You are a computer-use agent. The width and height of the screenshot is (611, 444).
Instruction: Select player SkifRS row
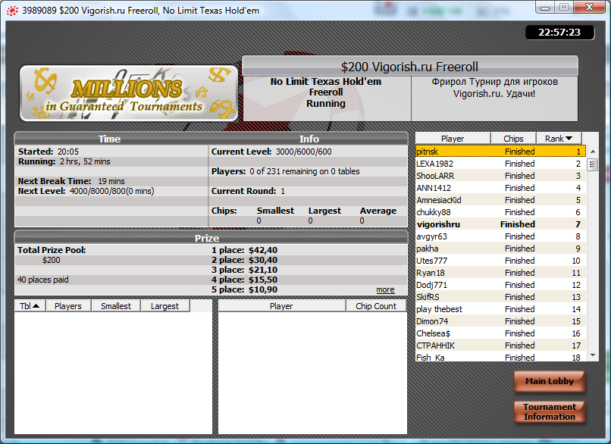(x=500, y=297)
